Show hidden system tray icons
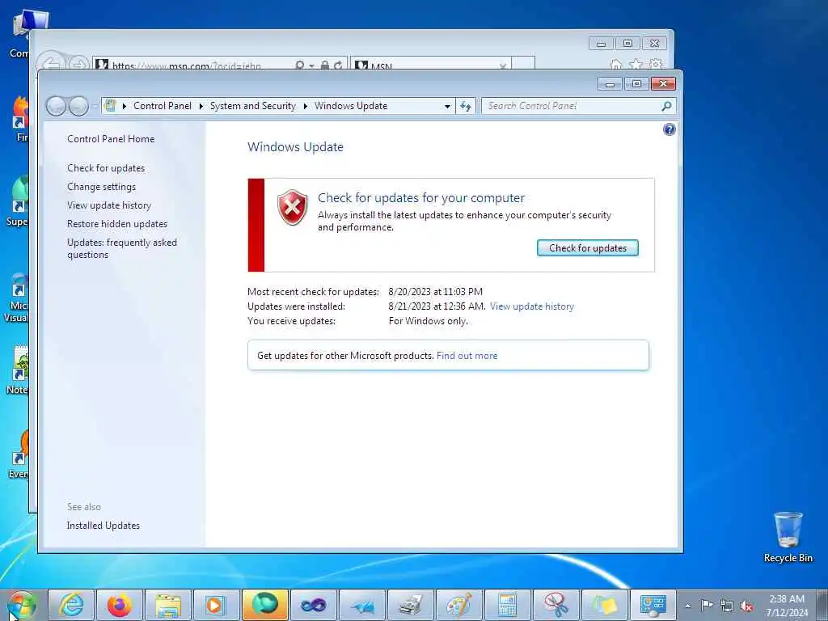The width and height of the screenshot is (828, 621). click(x=688, y=606)
